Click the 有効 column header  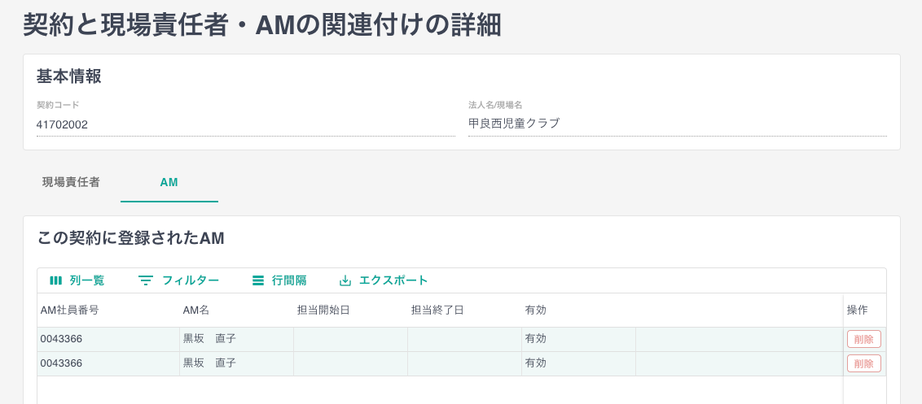pyautogui.click(x=536, y=310)
